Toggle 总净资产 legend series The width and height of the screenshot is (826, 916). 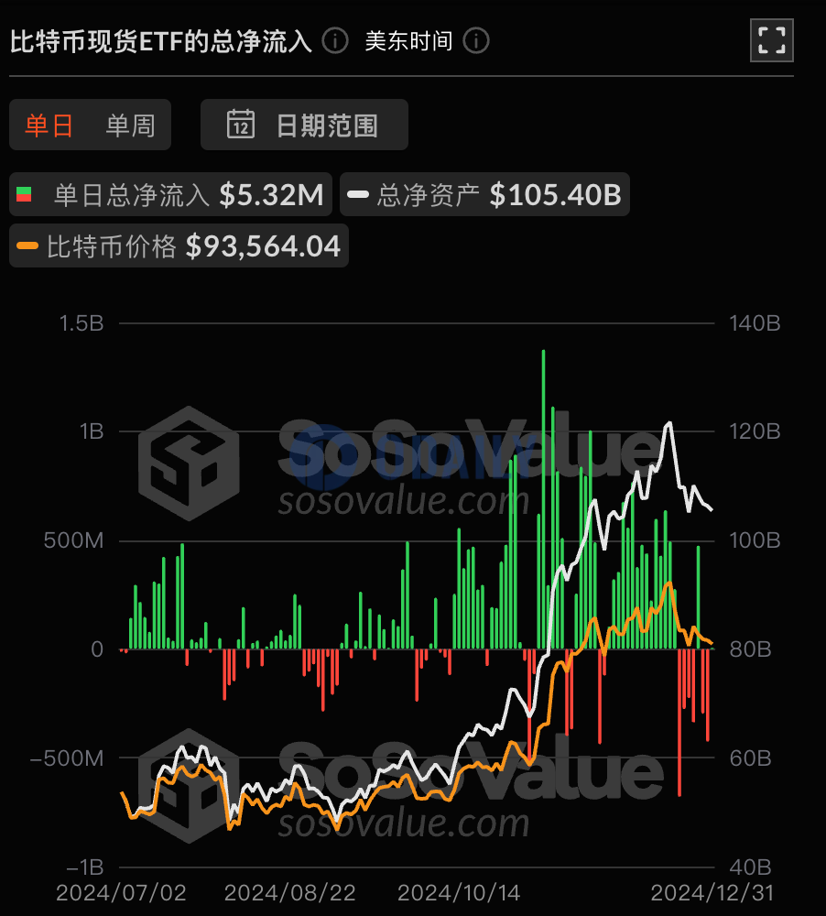point(484,194)
